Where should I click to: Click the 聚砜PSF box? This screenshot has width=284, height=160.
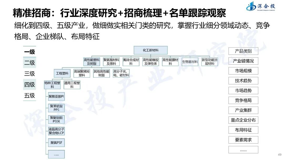click(56, 143)
